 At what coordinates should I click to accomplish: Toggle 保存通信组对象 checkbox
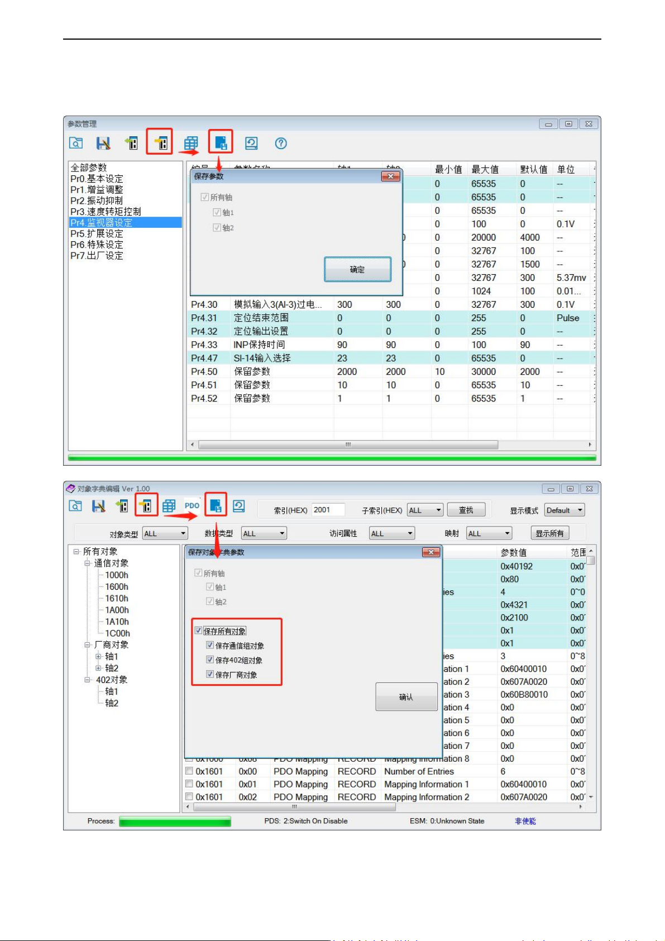[x=210, y=645]
